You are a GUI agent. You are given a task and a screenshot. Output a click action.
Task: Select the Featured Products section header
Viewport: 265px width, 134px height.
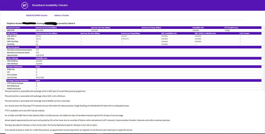tap(14, 28)
